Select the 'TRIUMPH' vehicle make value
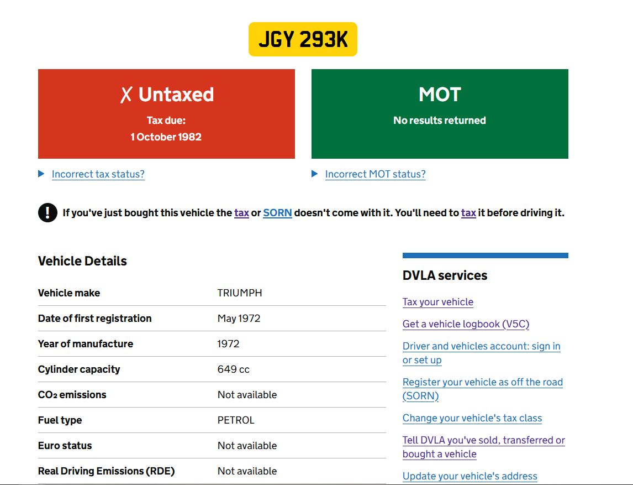The image size is (633, 485). pyautogui.click(x=240, y=293)
